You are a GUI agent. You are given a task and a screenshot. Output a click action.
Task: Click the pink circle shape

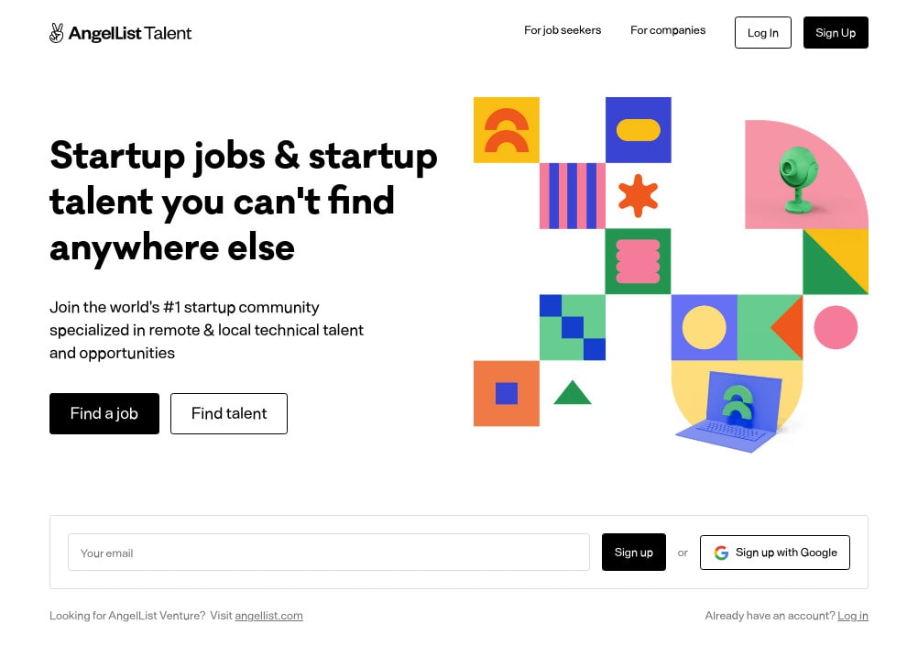[836, 327]
